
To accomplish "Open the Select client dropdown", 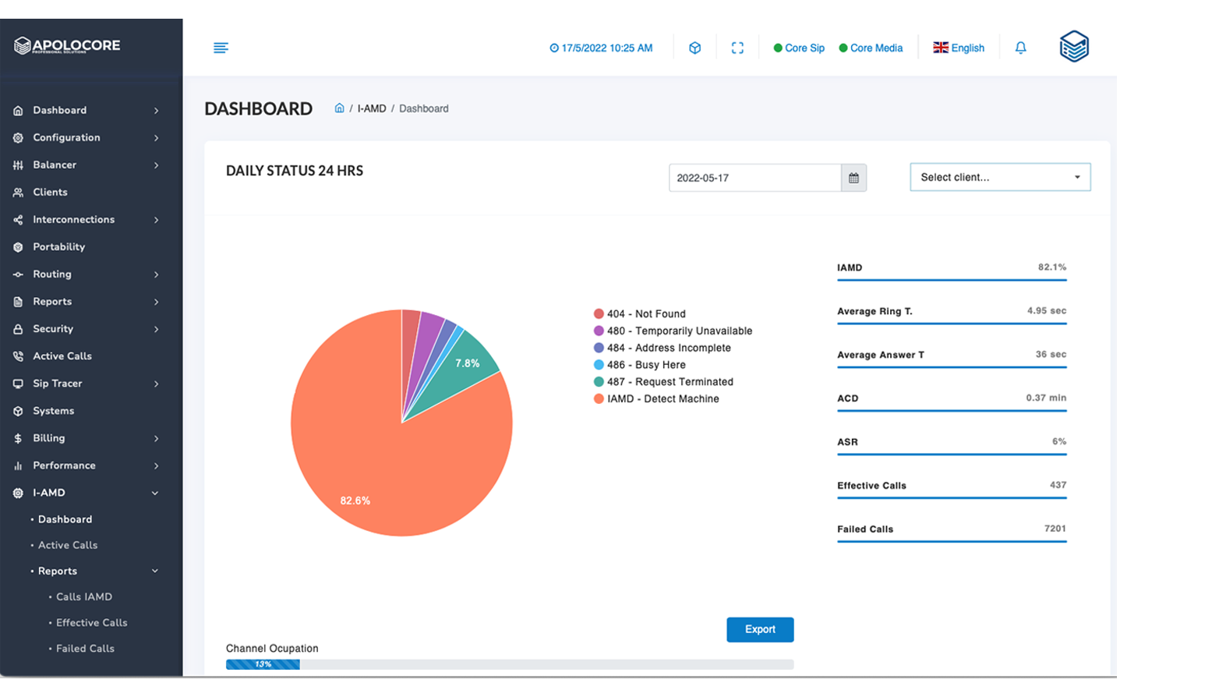I will [999, 177].
